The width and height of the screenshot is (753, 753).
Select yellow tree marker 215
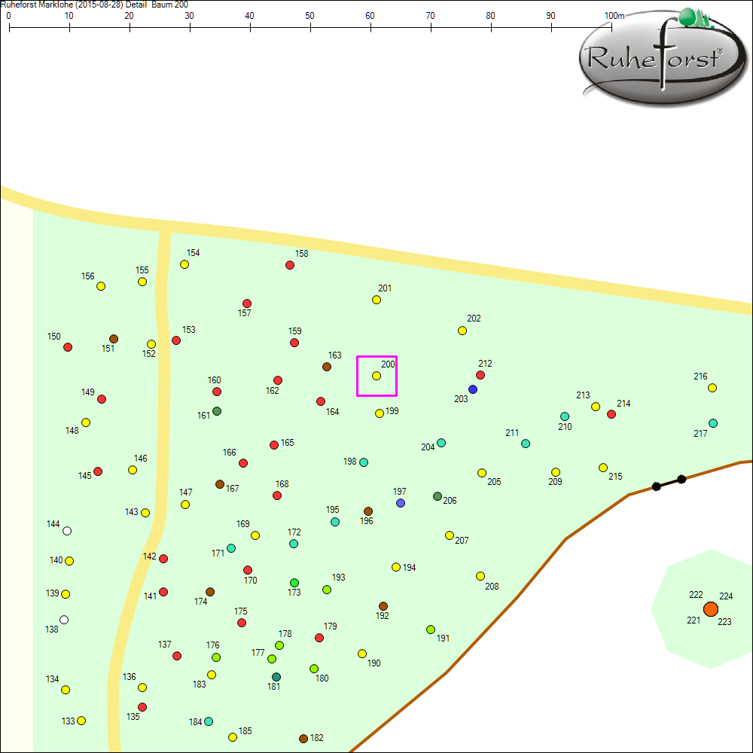pyautogui.click(x=603, y=468)
